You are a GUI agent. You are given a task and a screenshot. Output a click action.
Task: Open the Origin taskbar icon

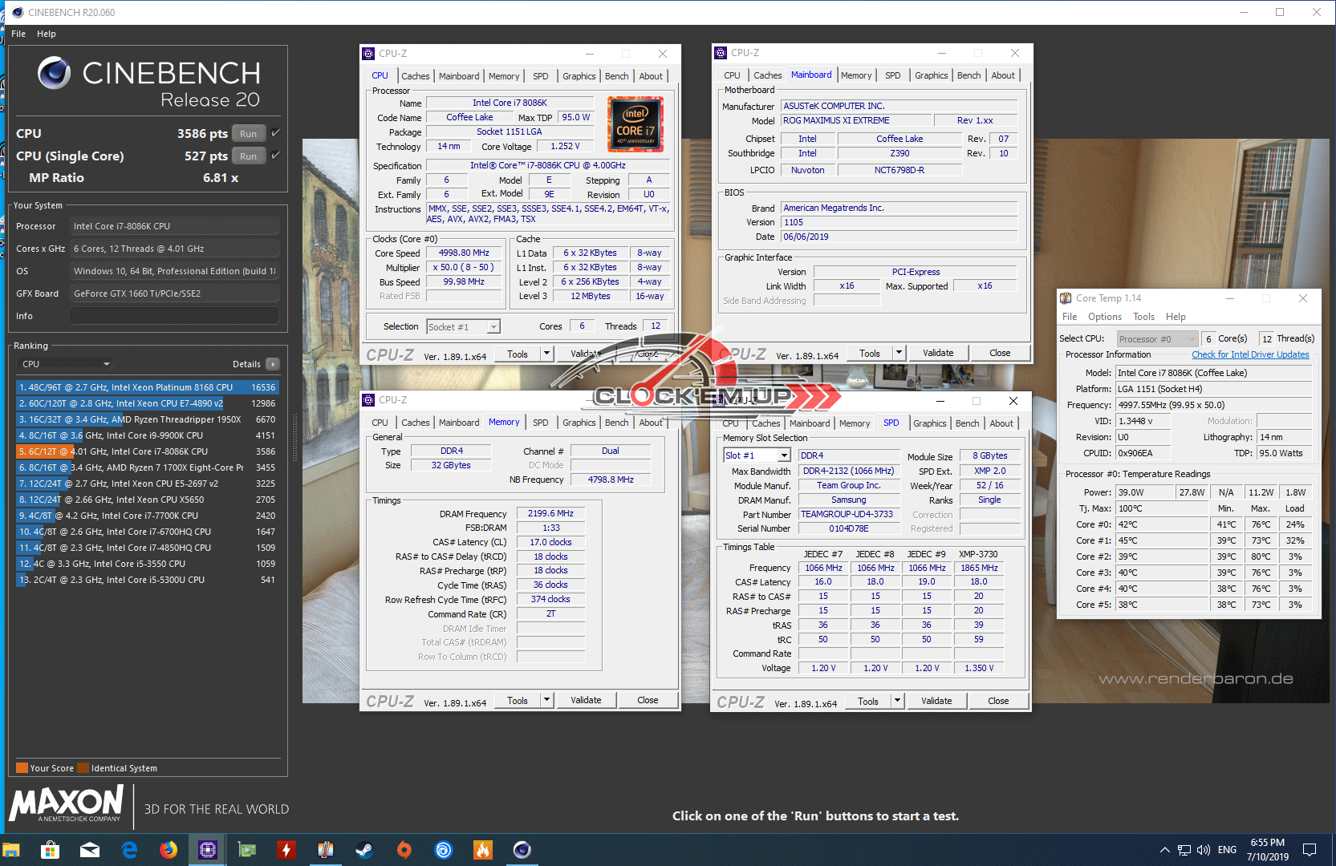click(x=404, y=850)
